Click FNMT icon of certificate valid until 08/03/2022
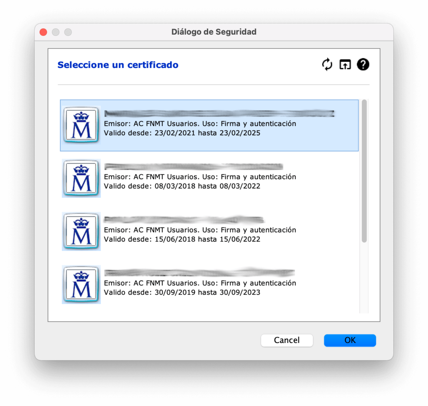 [81, 178]
